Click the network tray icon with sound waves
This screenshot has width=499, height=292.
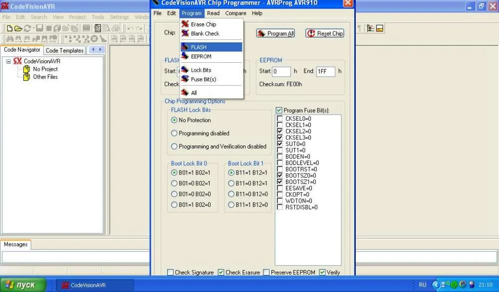[445, 285]
